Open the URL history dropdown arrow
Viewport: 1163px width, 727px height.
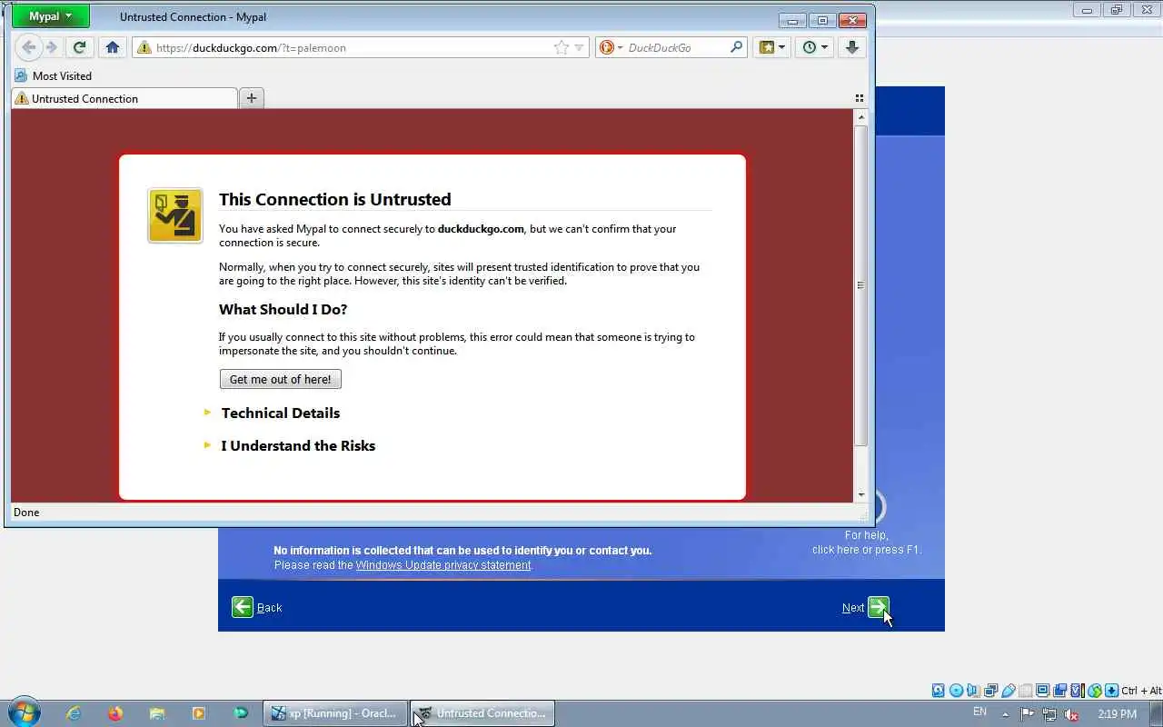click(579, 47)
